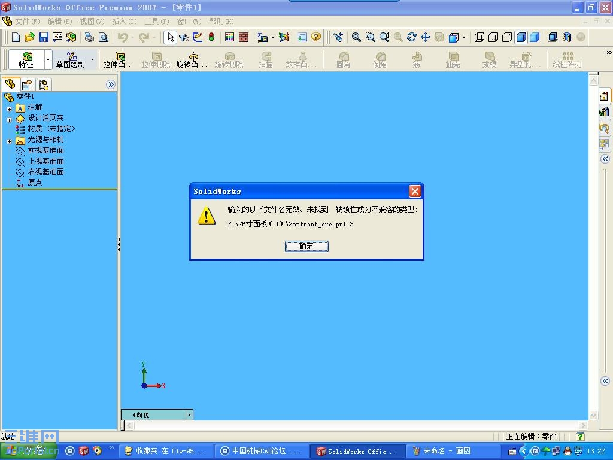Viewport: 613px width, 460px height.
Task: Open the dropdown arrow next to 草图绘制
Action: point(92,59)
